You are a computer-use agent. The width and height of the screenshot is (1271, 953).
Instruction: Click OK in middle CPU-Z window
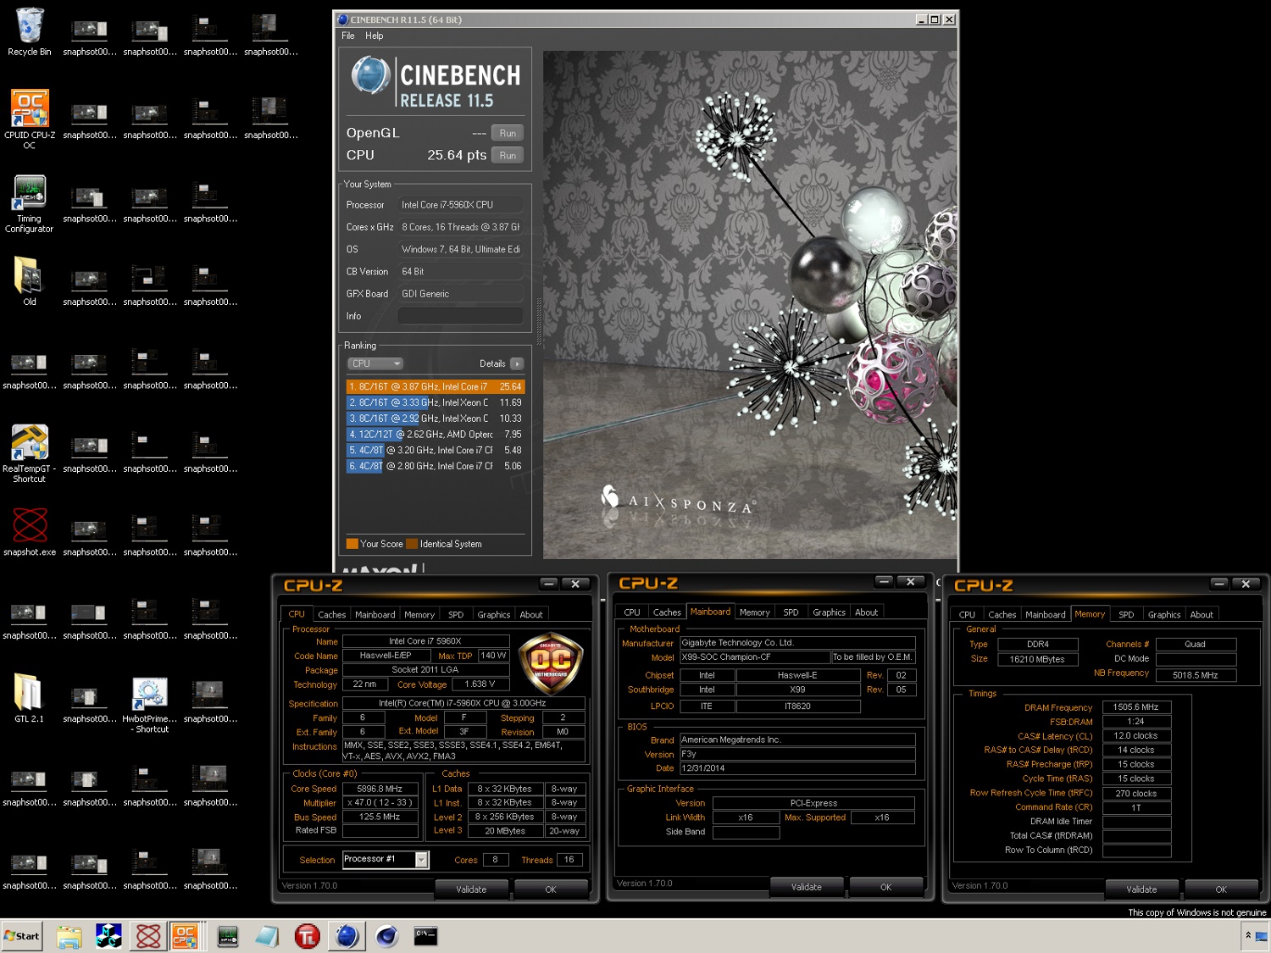point(885,887)
